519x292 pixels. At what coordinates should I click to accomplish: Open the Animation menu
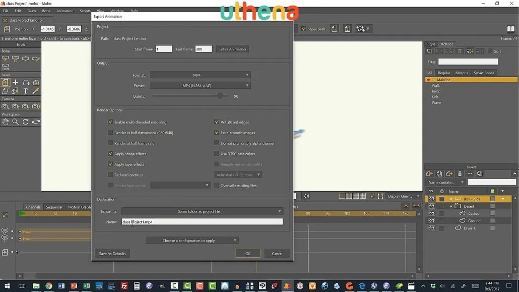click(64, 11)
